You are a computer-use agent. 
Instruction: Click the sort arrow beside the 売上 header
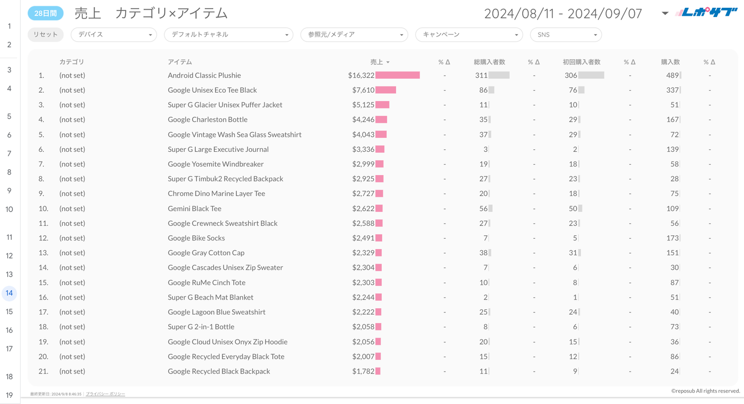pos(388,62)
